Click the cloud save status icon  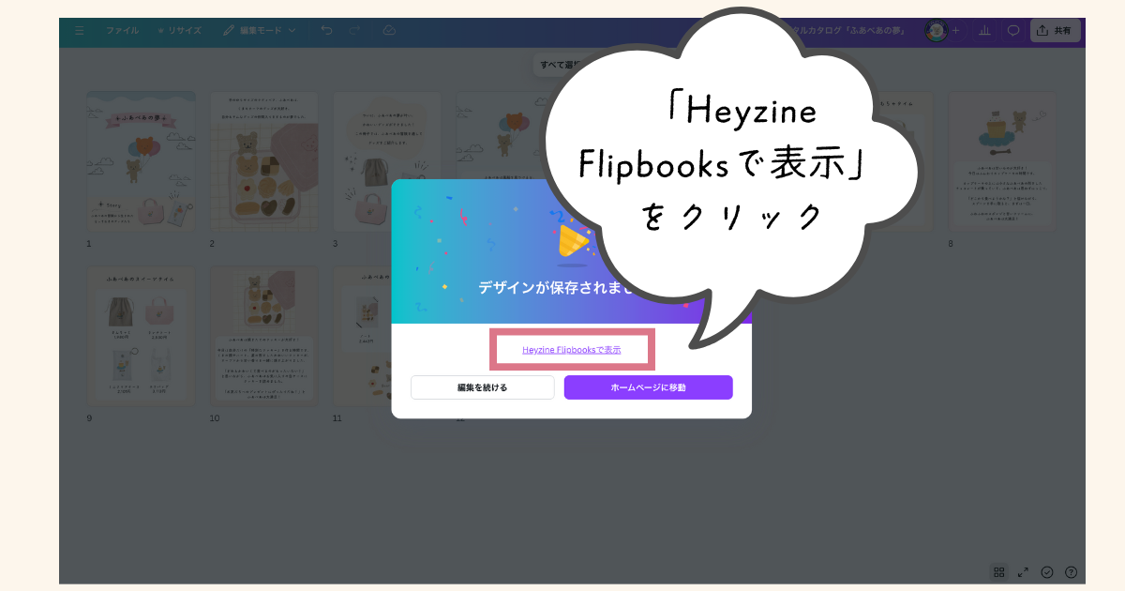(x=389, y=30)
